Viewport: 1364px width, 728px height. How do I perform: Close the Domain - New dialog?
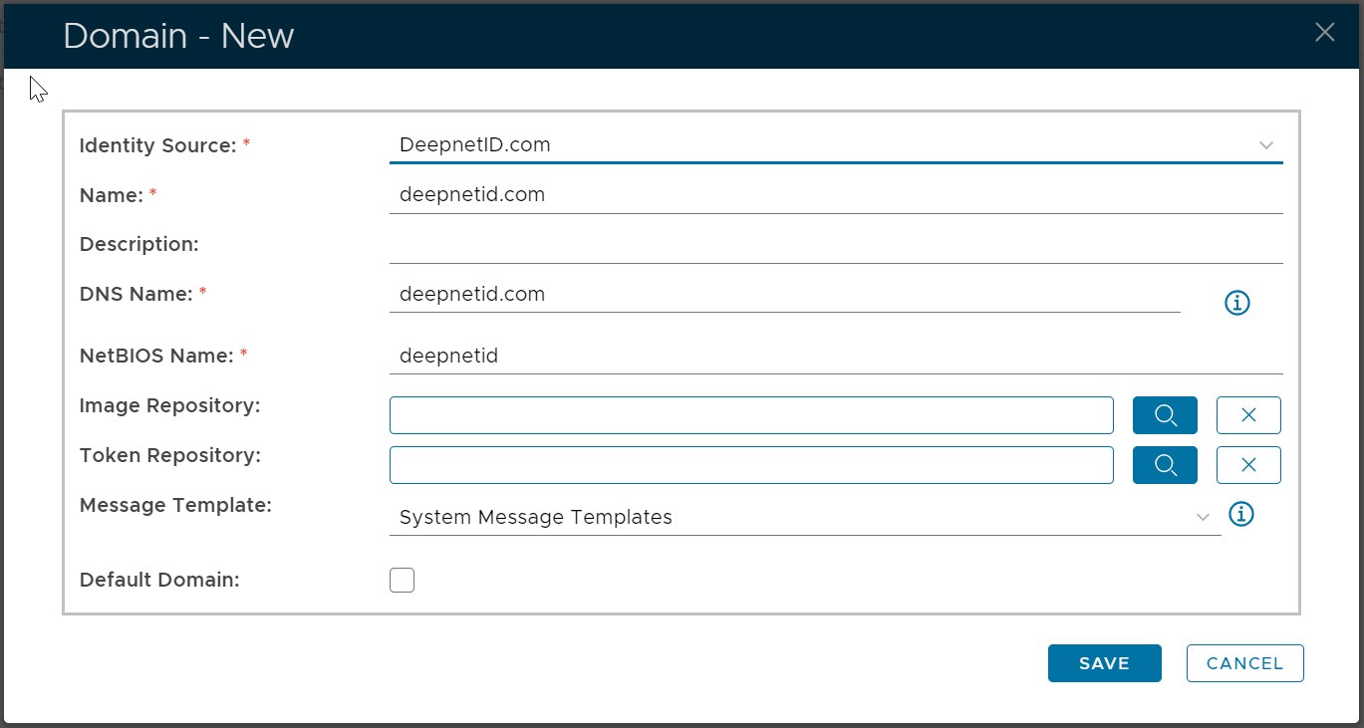pyautogui.click(x=1324, y=33)
